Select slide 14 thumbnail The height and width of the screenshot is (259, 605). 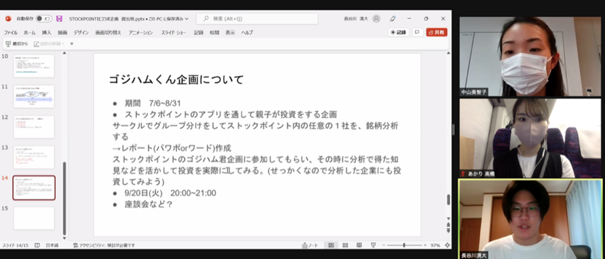[34, 188]
